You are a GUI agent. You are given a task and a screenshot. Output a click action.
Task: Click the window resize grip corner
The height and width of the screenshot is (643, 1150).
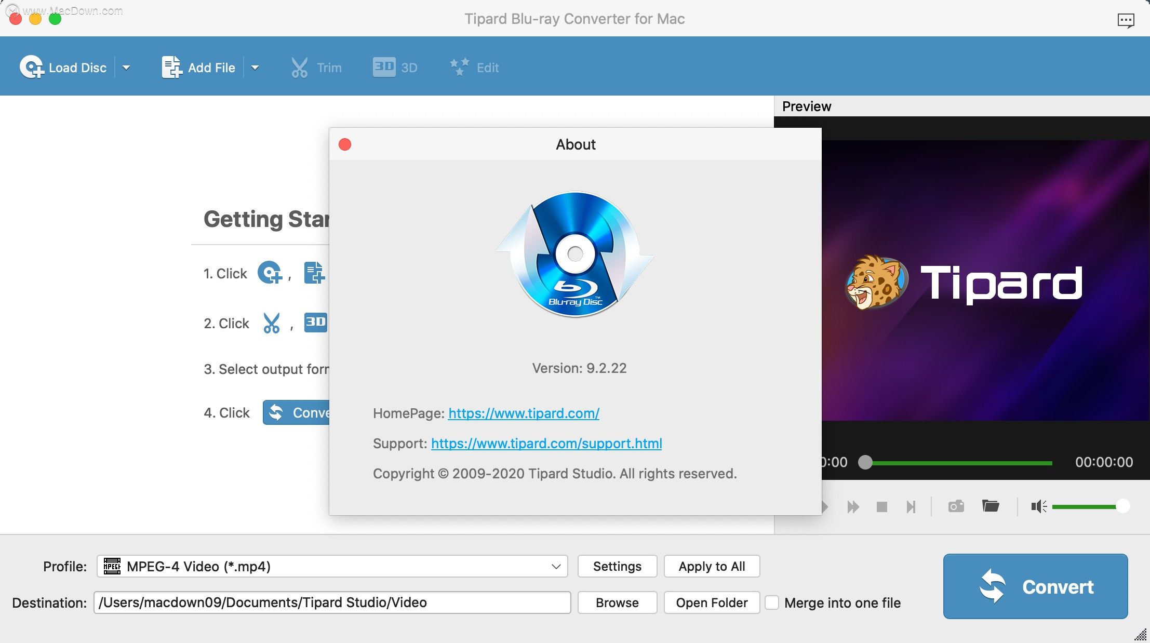pyautogui.click(x=1141, y=635)
